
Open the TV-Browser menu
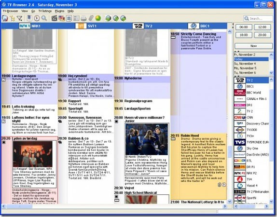click(10, 11)
